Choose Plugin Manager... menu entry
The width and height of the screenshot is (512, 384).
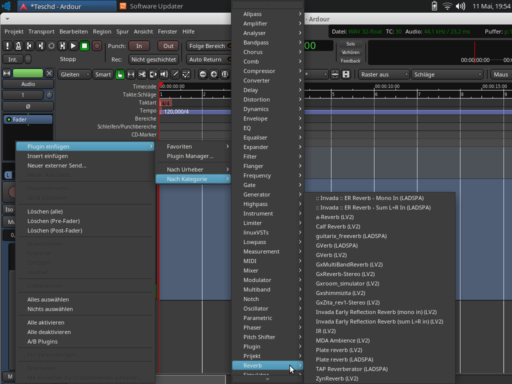point(193,156)
